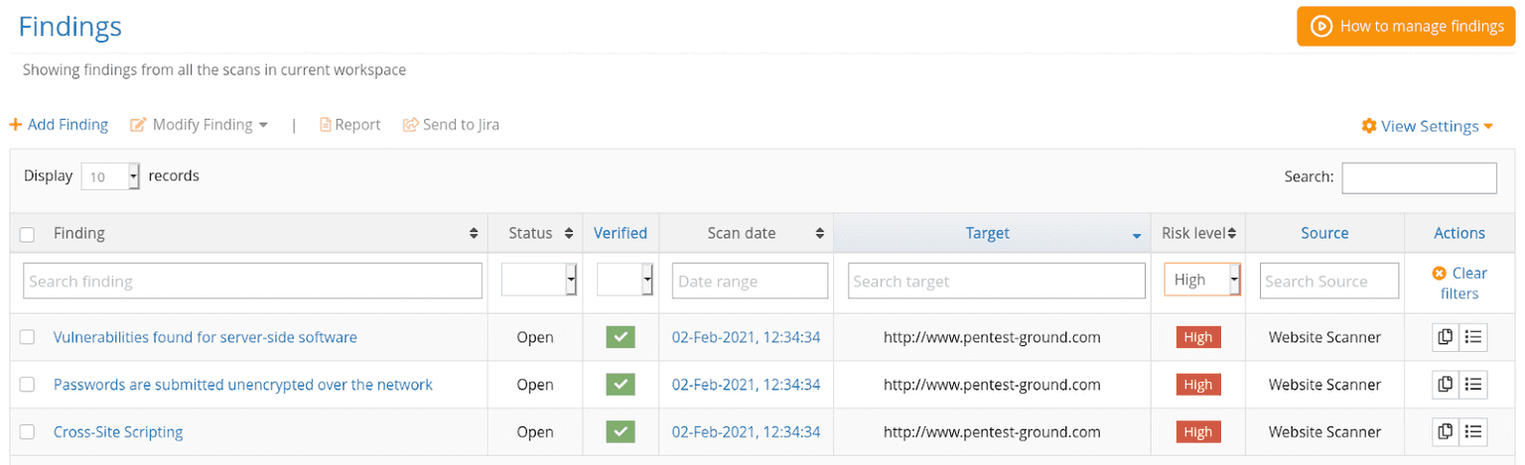
Task: Open the Modify Finding menu
Action: point(200,125)
